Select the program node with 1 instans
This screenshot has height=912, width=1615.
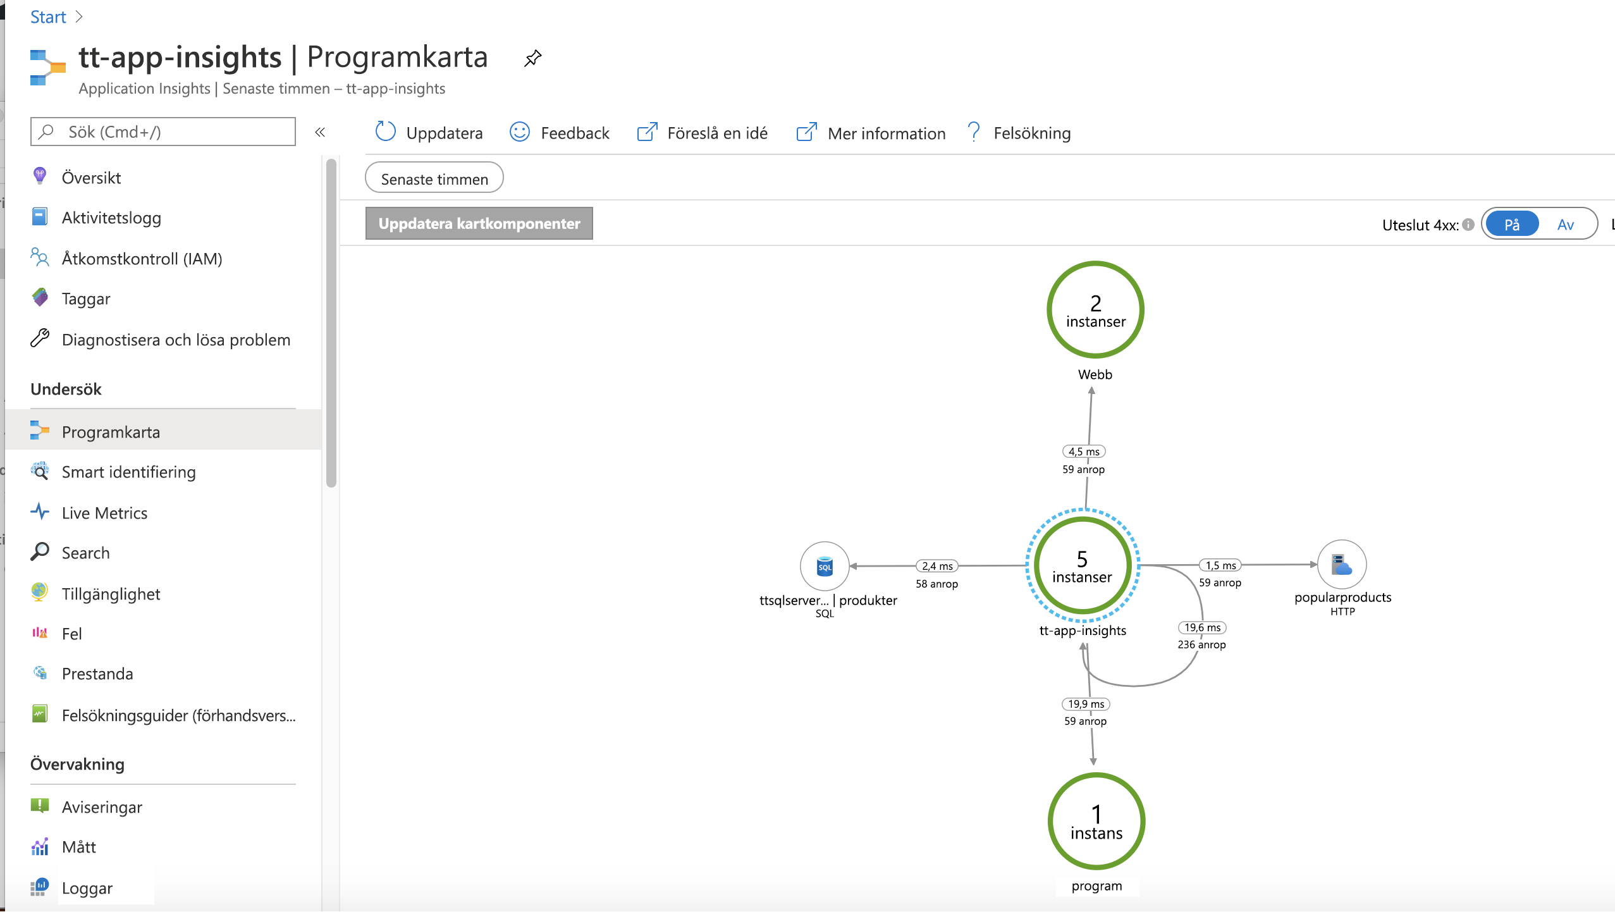point(1096,821)
